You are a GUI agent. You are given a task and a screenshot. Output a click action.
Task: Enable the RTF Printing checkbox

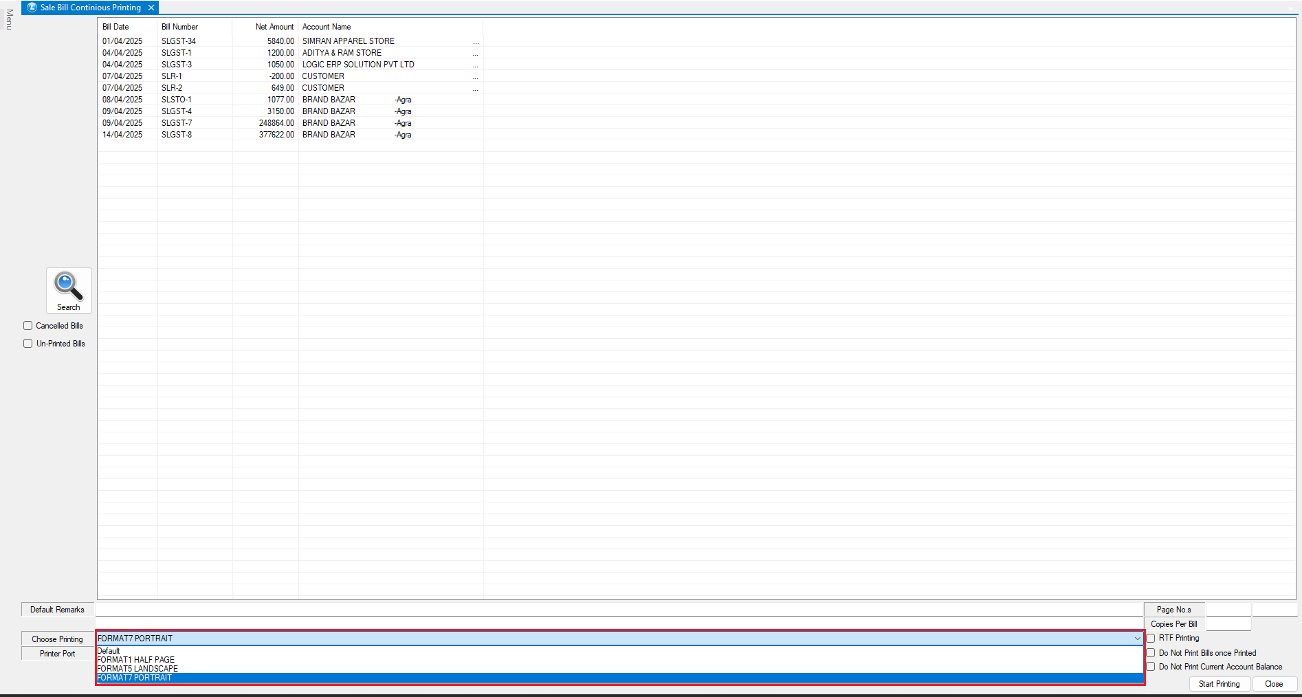pyautogui.click(x=1151, y=639)
